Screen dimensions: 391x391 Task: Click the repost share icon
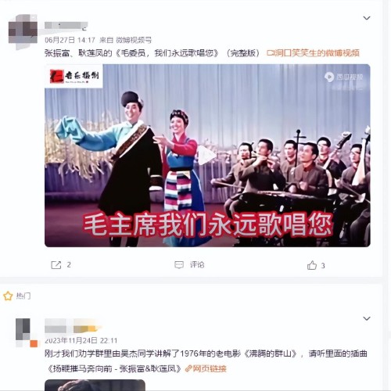(x=56, y=265)
